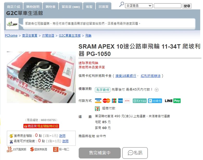Open the 購物車 shopping cart tab

click(x=50, y=7)
